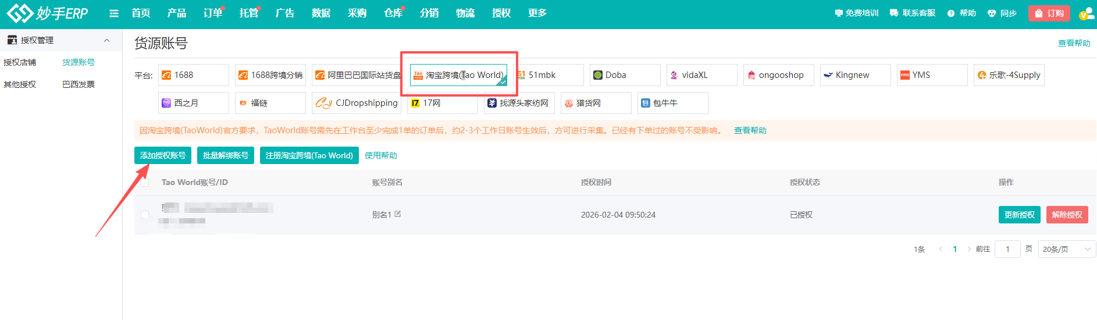Select the 福链 platform
This screenshot has height=320, width=1097.
coord(270,103)
